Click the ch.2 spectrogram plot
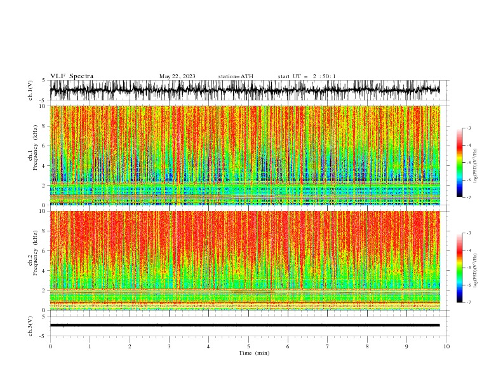The width and height of the screenshot is (503, 389). pos(245,261)
